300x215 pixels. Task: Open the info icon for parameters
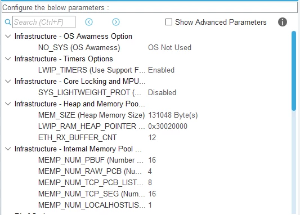click(x=283, y=22)
